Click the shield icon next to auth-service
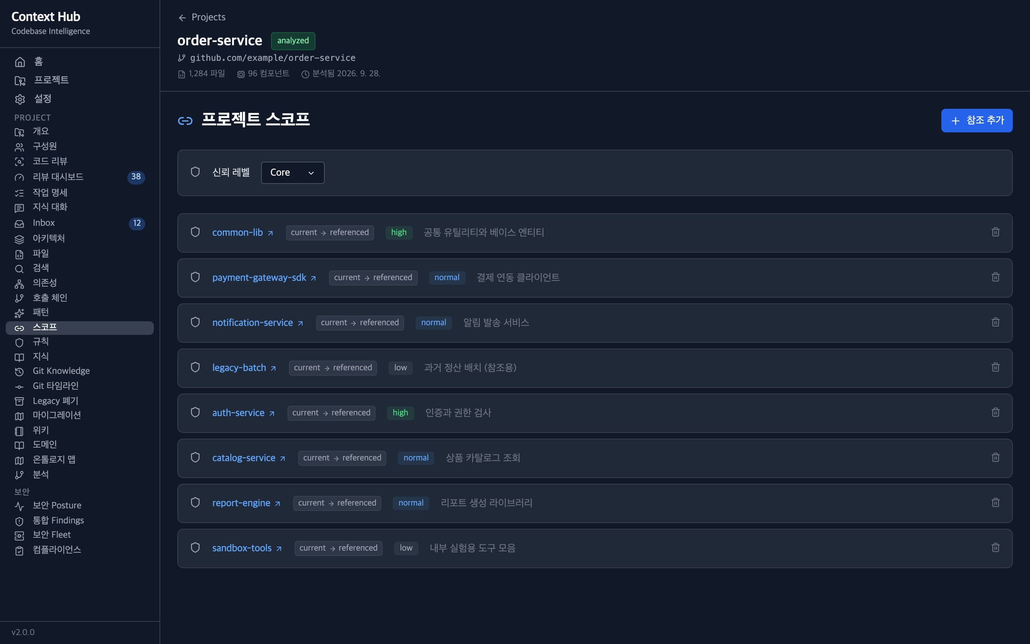 [195, 413]
